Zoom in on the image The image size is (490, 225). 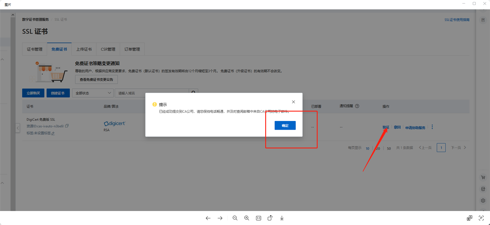pyautogui.click(x=247, y=218)
